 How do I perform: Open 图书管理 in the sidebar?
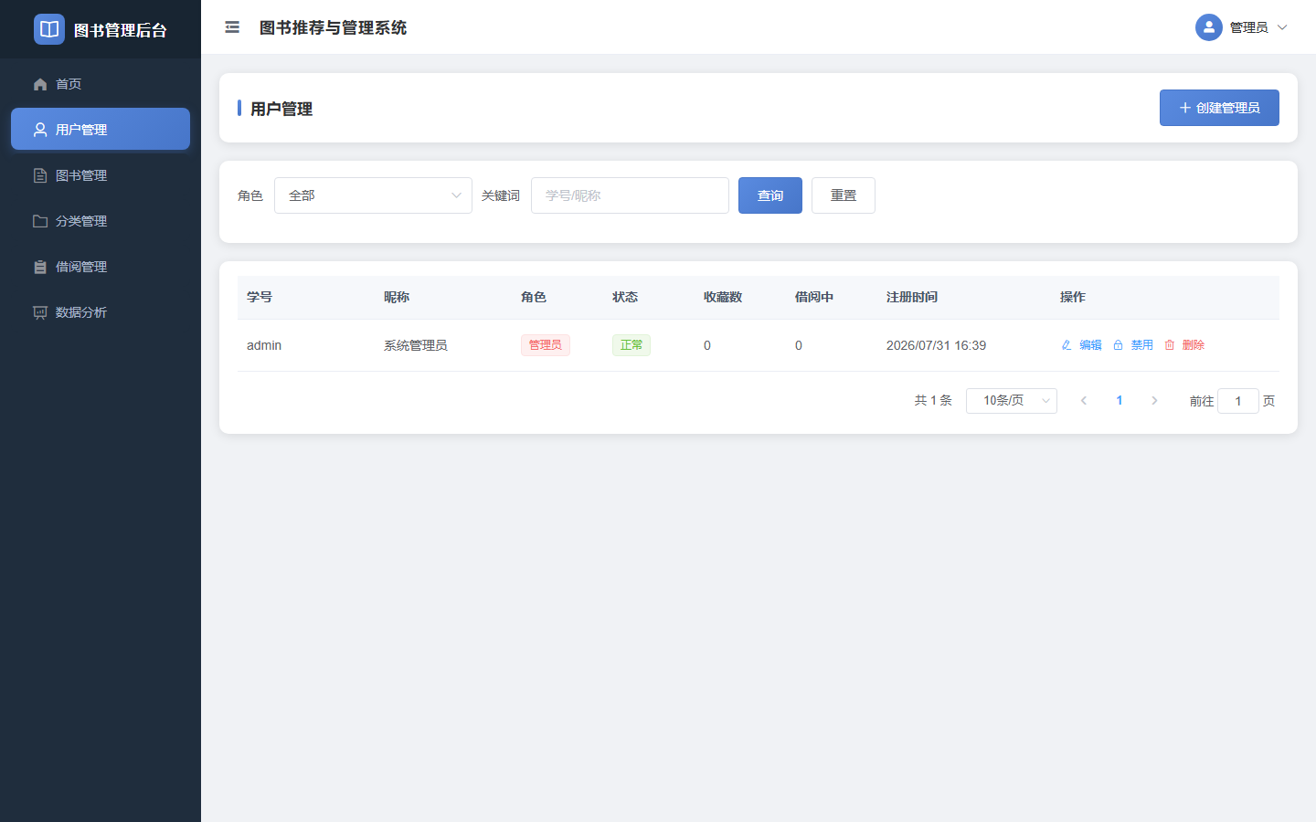tap(101, 175)
